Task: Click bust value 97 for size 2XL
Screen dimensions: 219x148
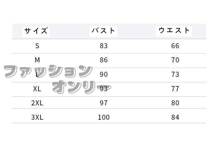Action: pyautogui.click(x=104, y=103)
